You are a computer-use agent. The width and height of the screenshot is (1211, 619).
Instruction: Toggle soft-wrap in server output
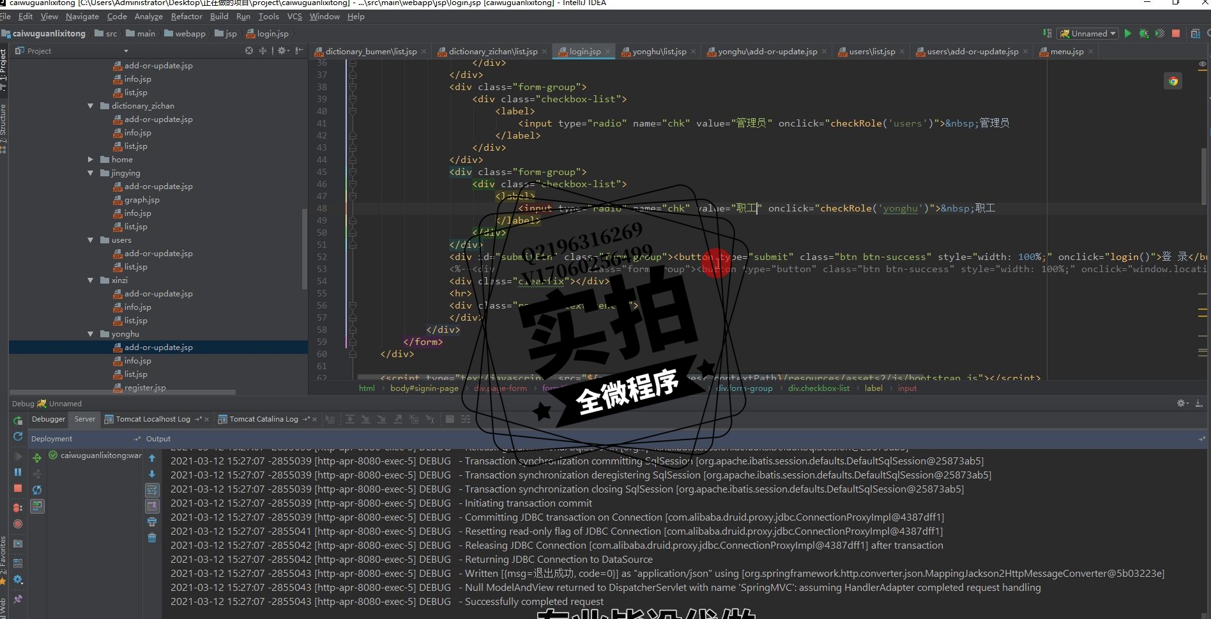152,490
